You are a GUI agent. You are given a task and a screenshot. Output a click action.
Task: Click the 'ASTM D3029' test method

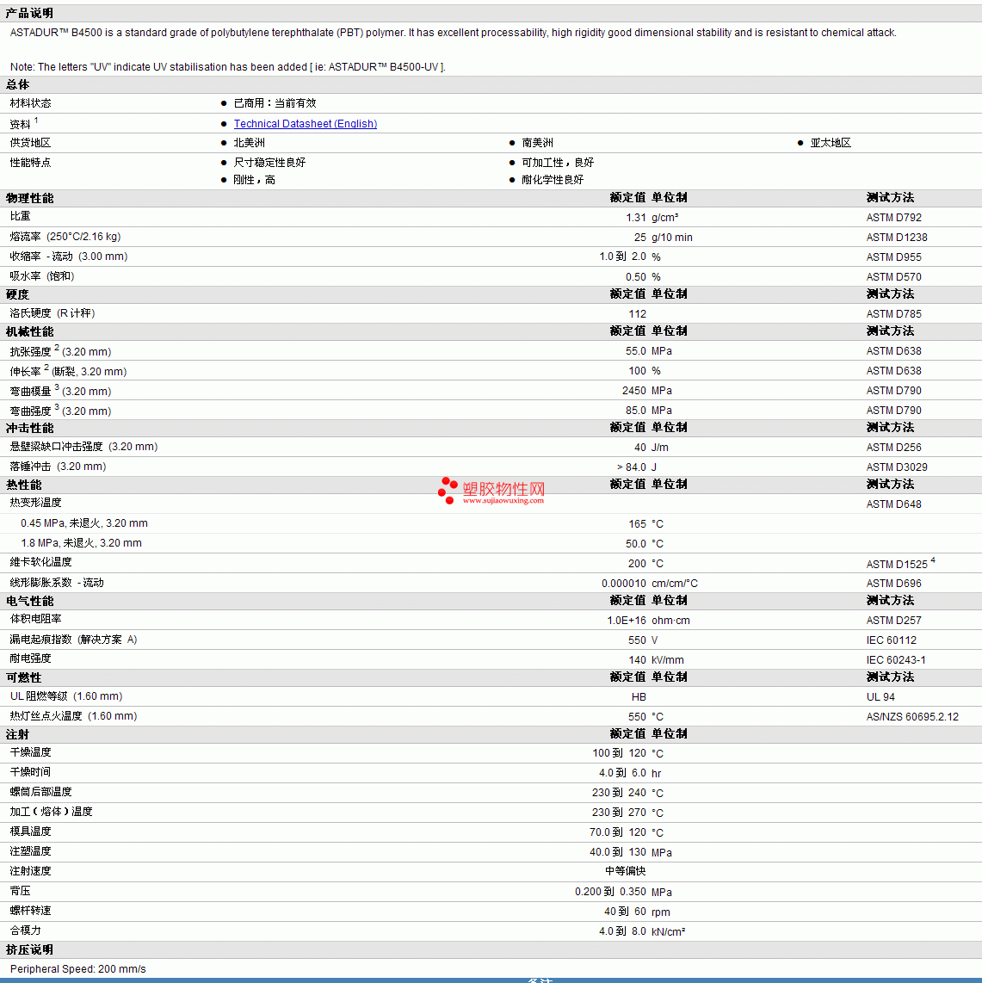tap(897, 467)
